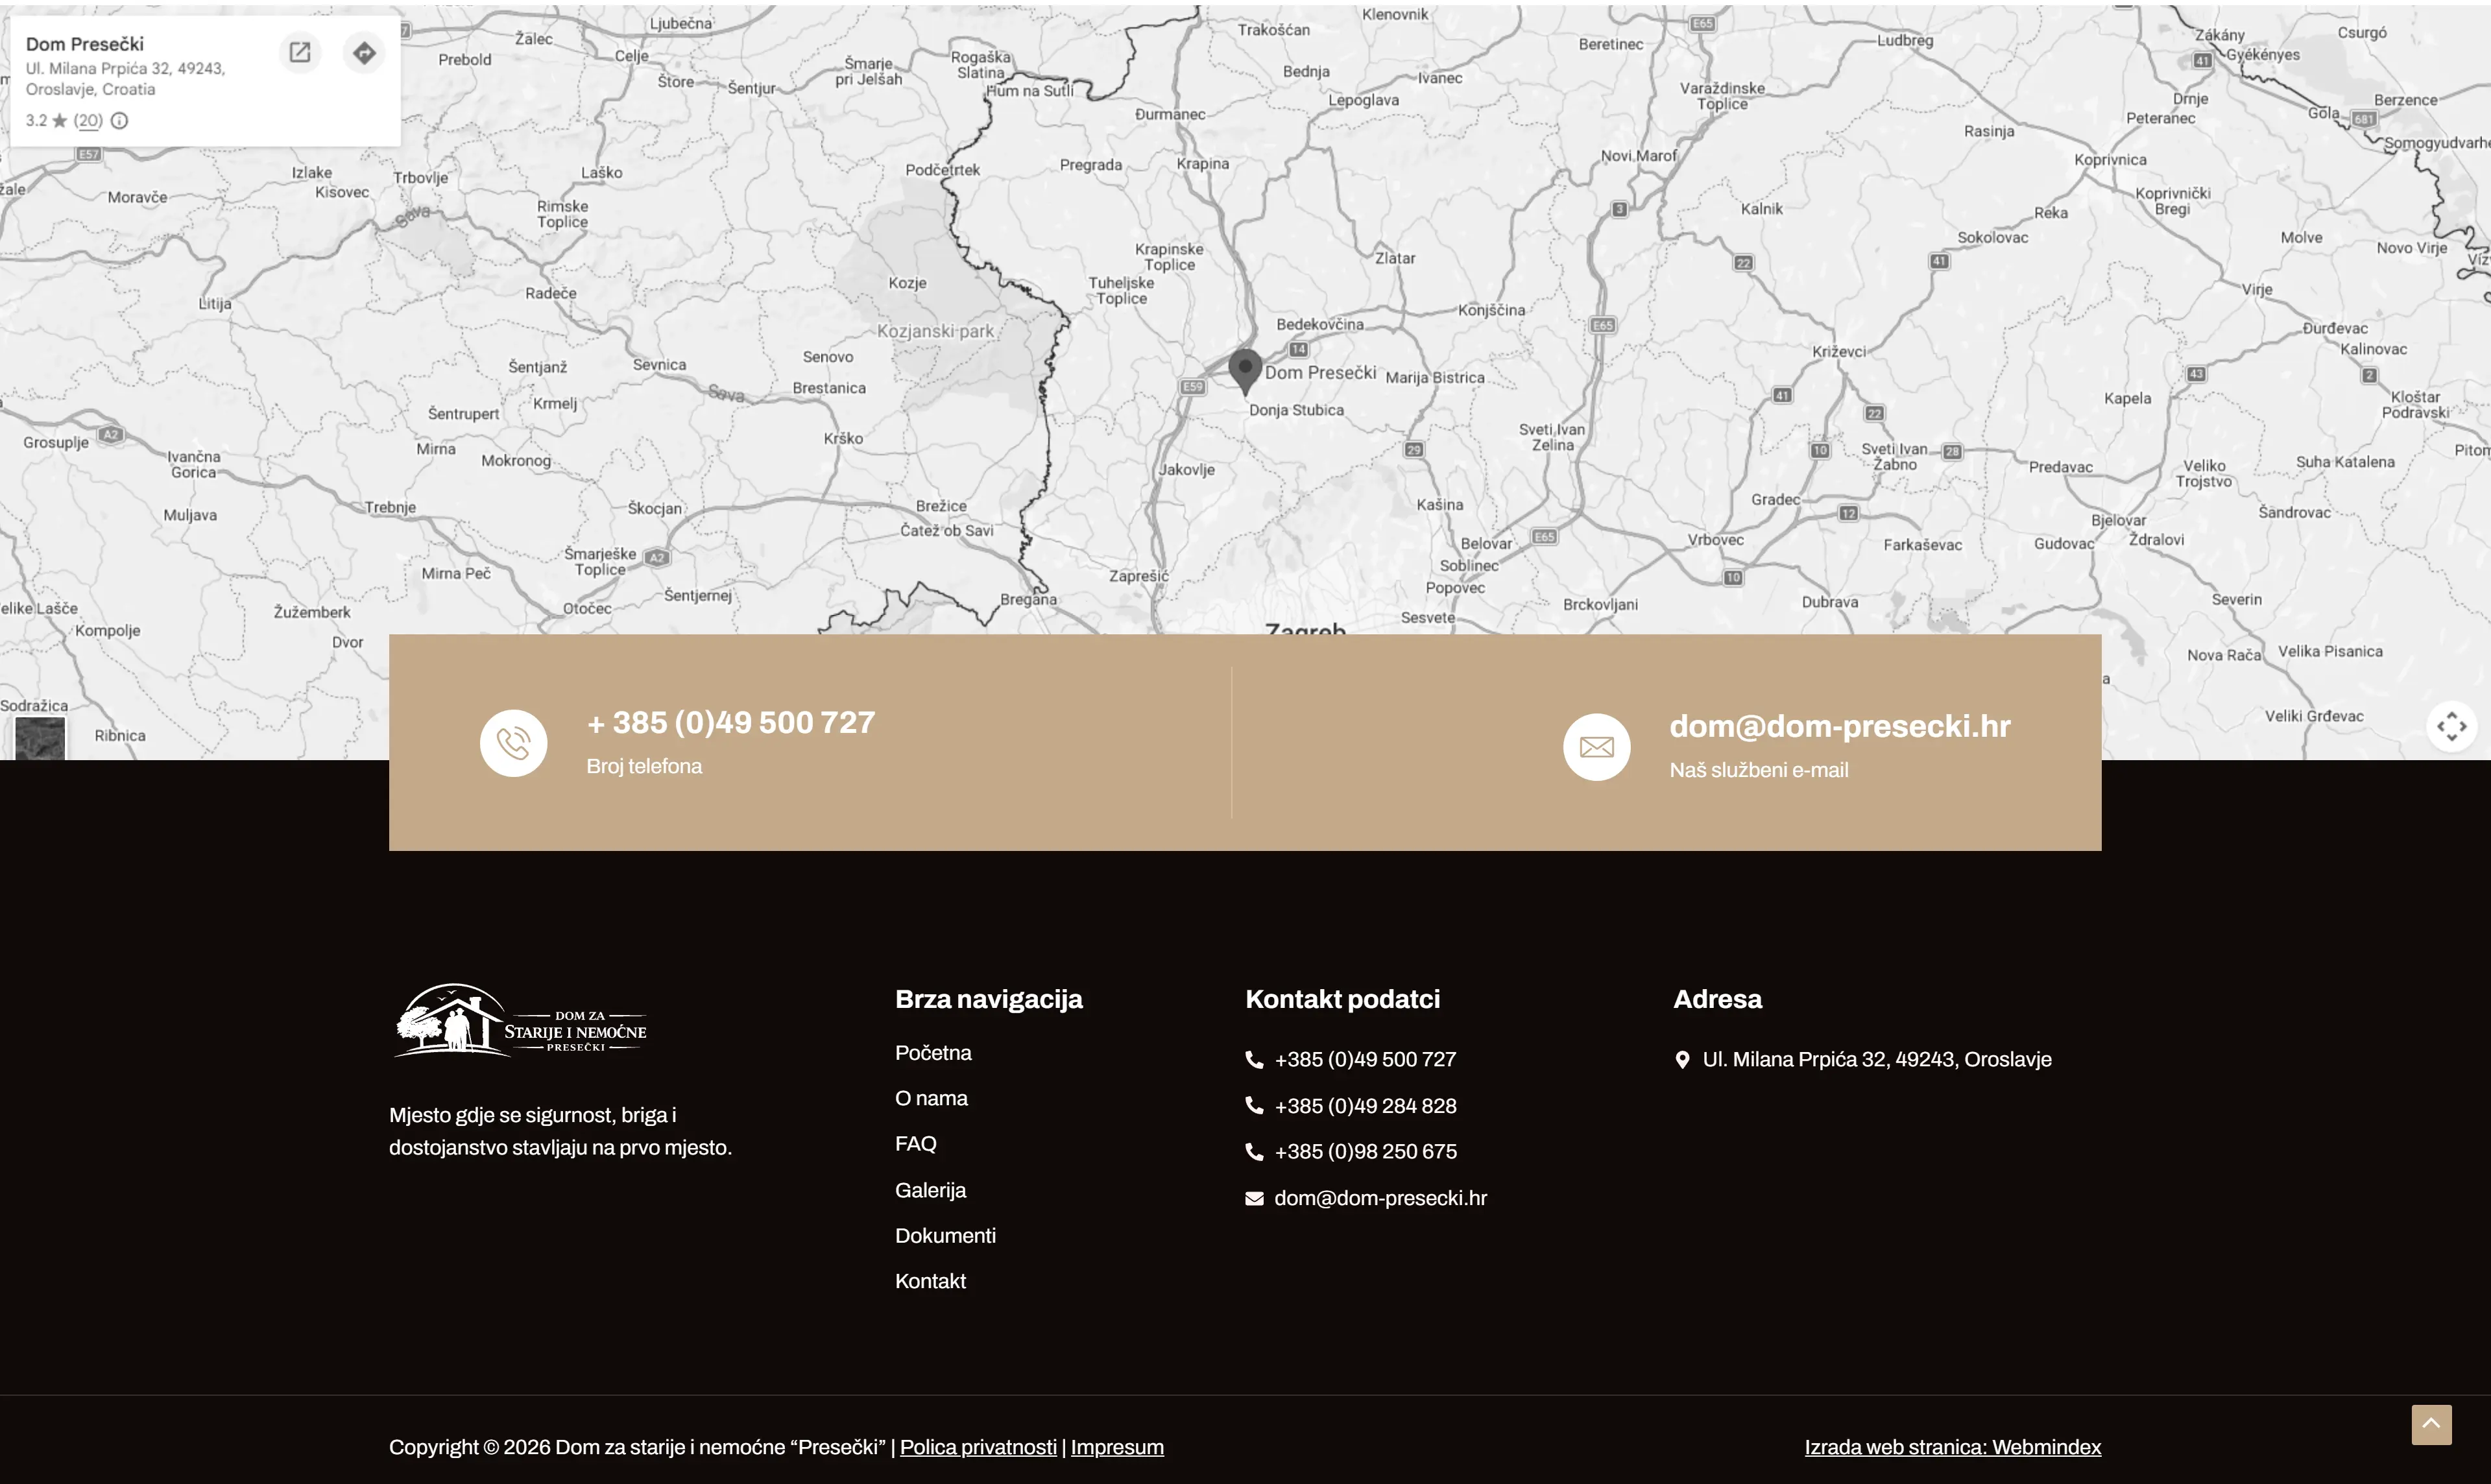Click Krapina label on map
This screenshot has height=1484, width=2491.
(1202, 164)
